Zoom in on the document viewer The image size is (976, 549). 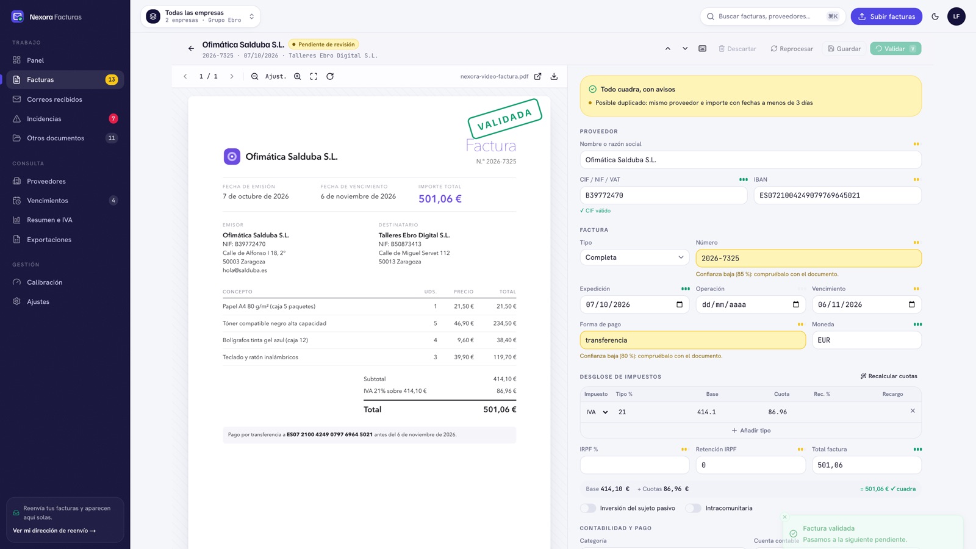tap(298, 76)
